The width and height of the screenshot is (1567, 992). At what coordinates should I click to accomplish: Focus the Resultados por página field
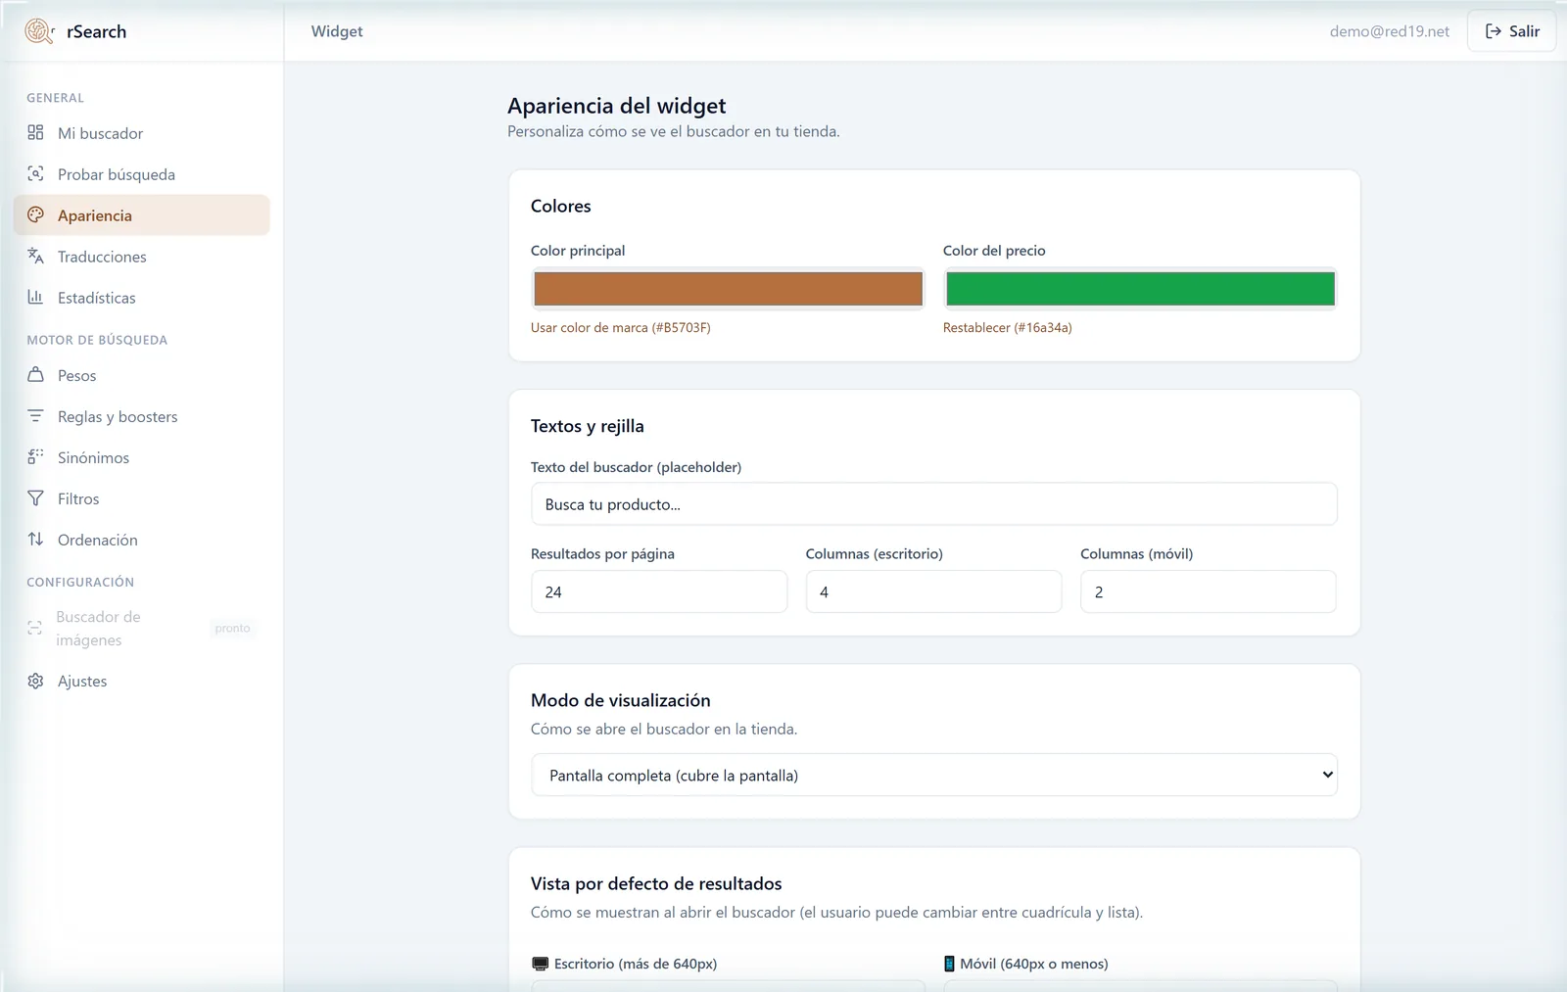[659, 591]
